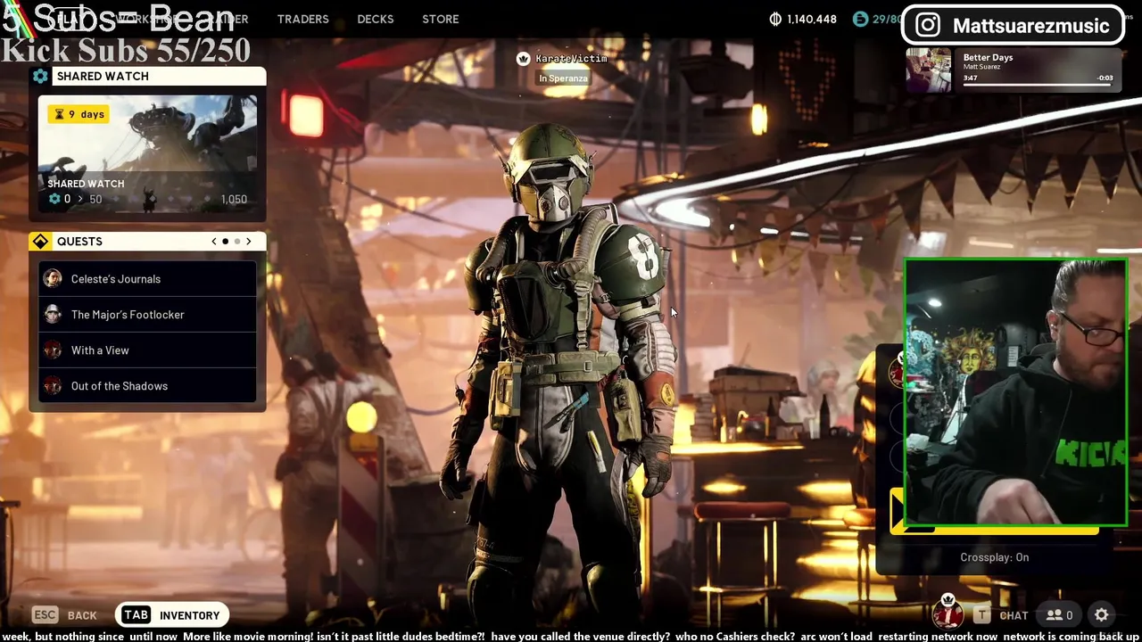Screen dimensions: 1142x642
Task: Open The Major's Footlocker quest
Action: 147,315
